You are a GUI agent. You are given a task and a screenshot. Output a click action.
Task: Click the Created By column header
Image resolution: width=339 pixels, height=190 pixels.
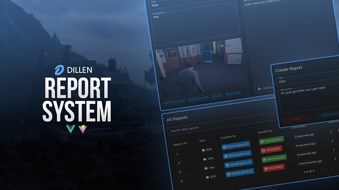pyautogui.click(x=228, y=137)
